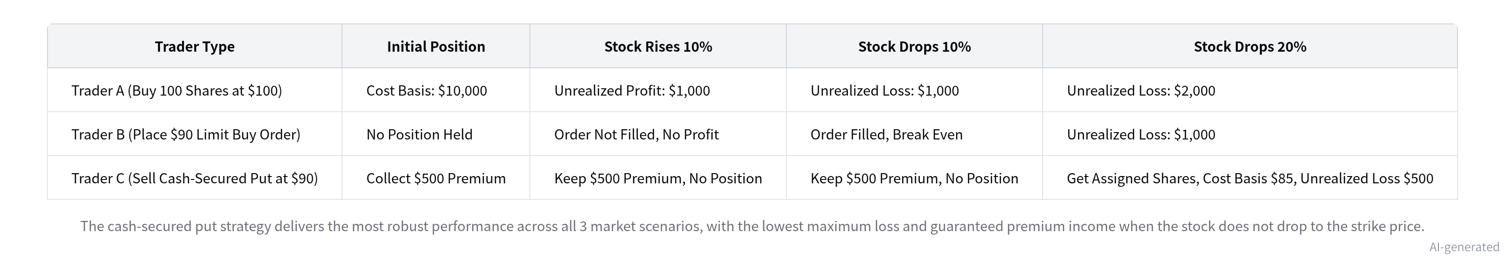Select the Trader C cash-secured put label
This screenshot has height=257, width=1505.
point(195,178)
